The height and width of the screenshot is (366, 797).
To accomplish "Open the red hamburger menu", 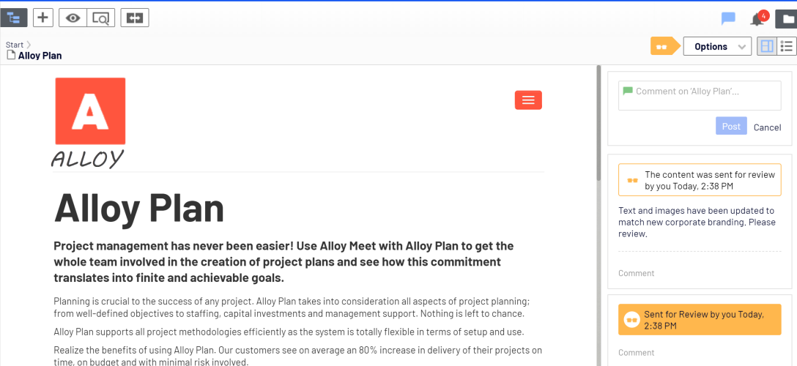I will tap(528, 100).
